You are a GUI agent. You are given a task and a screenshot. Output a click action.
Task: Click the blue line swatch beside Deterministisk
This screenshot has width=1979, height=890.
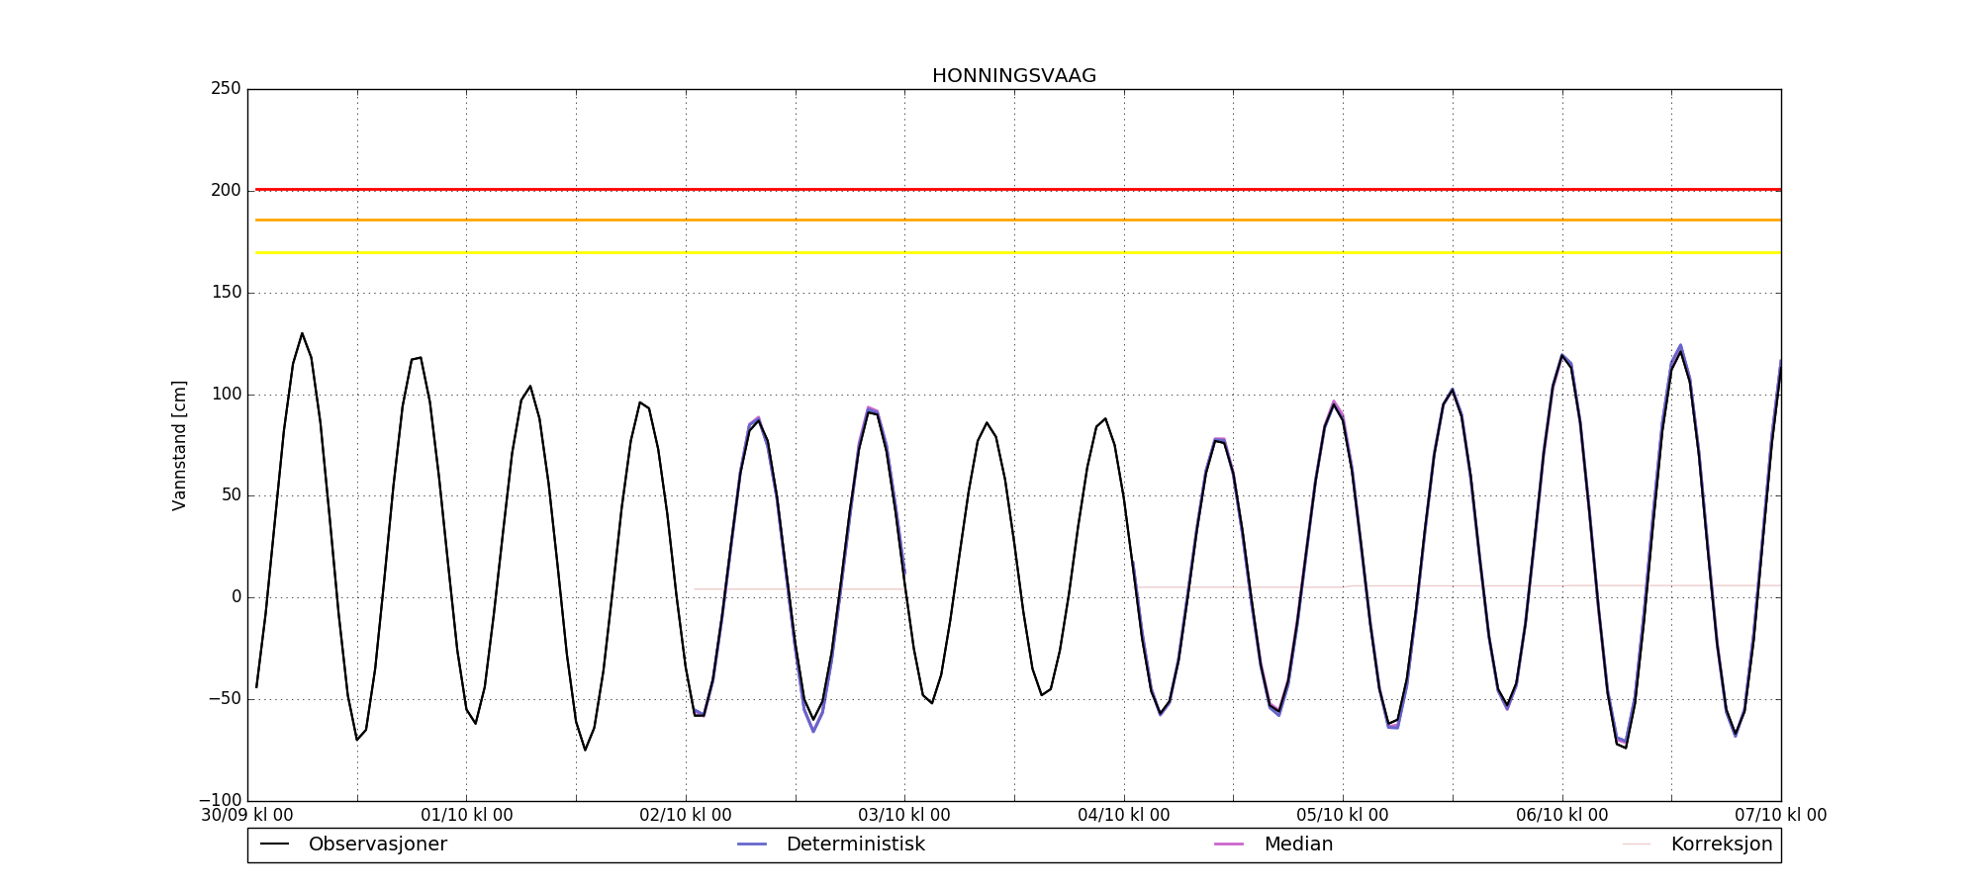coord(752,845)
